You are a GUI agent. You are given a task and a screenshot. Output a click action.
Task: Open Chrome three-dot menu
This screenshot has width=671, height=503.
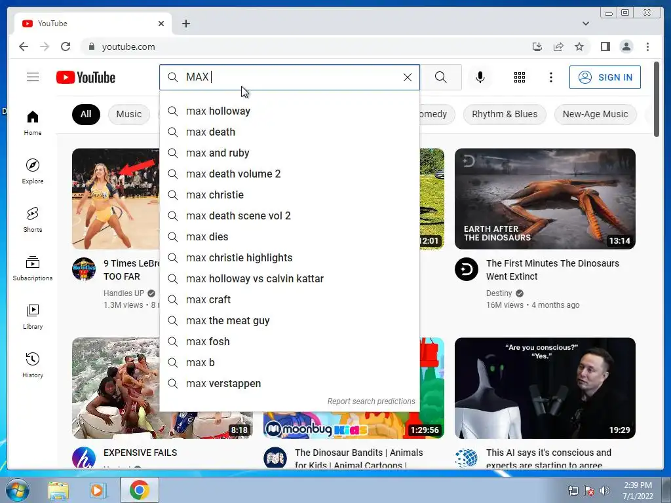pyautogui.click(x=647, y=47)
